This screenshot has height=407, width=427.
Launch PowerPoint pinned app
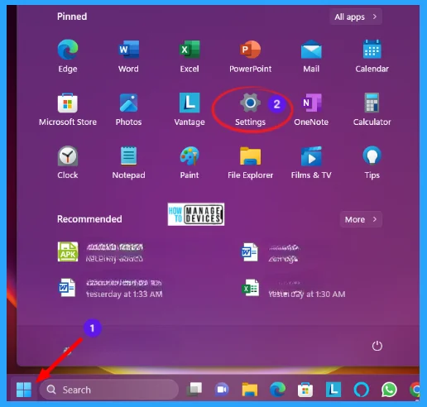coord(250,55)
